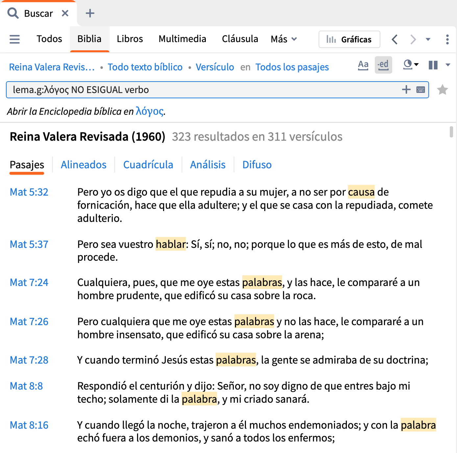Click 323 resultados en 311 versículos

pos(257,136)
